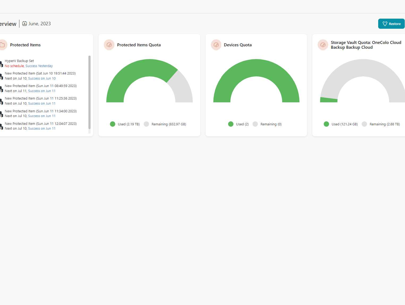Open protected item from Sat Jun 10 19:51:44
Viewport: 405px width, 305px height.
click(40, 73)
